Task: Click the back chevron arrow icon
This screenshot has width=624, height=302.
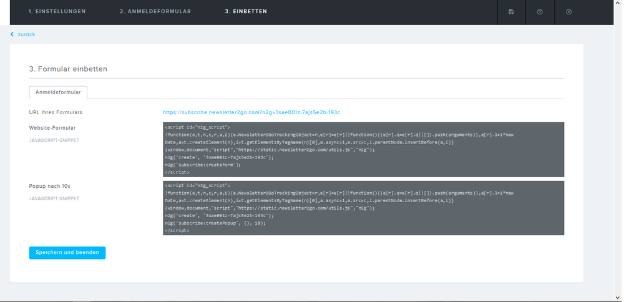Action: [12, 34]
